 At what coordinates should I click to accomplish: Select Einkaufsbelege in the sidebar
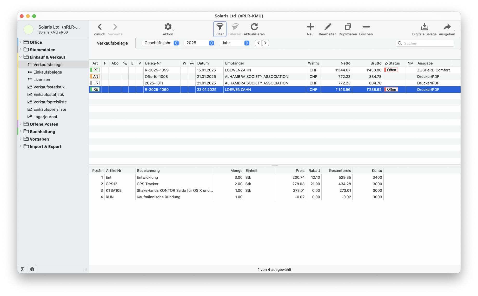tap(48, 72)
